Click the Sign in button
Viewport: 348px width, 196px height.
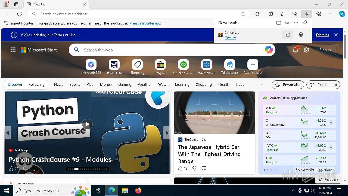325,50
